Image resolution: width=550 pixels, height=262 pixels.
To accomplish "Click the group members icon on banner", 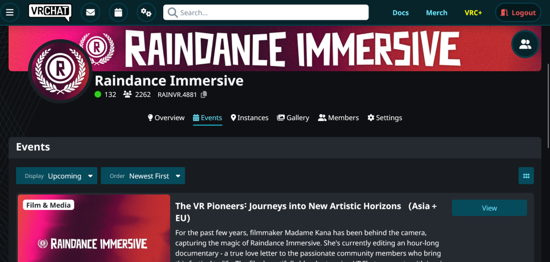I will 525,44.
